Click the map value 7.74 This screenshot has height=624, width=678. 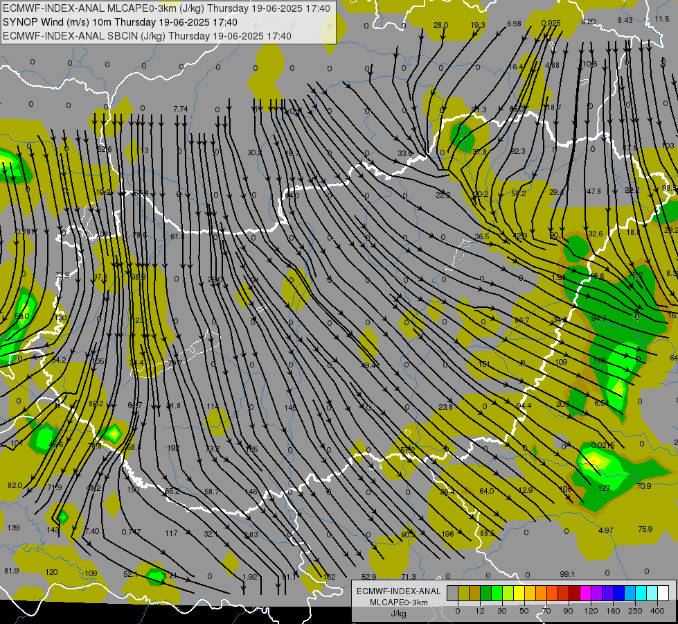point(180,109)
